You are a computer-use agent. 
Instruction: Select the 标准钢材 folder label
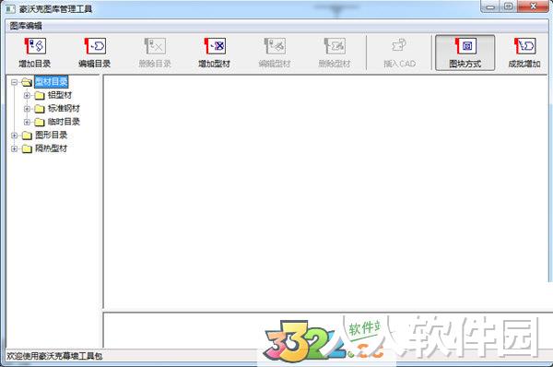[64, 108]
